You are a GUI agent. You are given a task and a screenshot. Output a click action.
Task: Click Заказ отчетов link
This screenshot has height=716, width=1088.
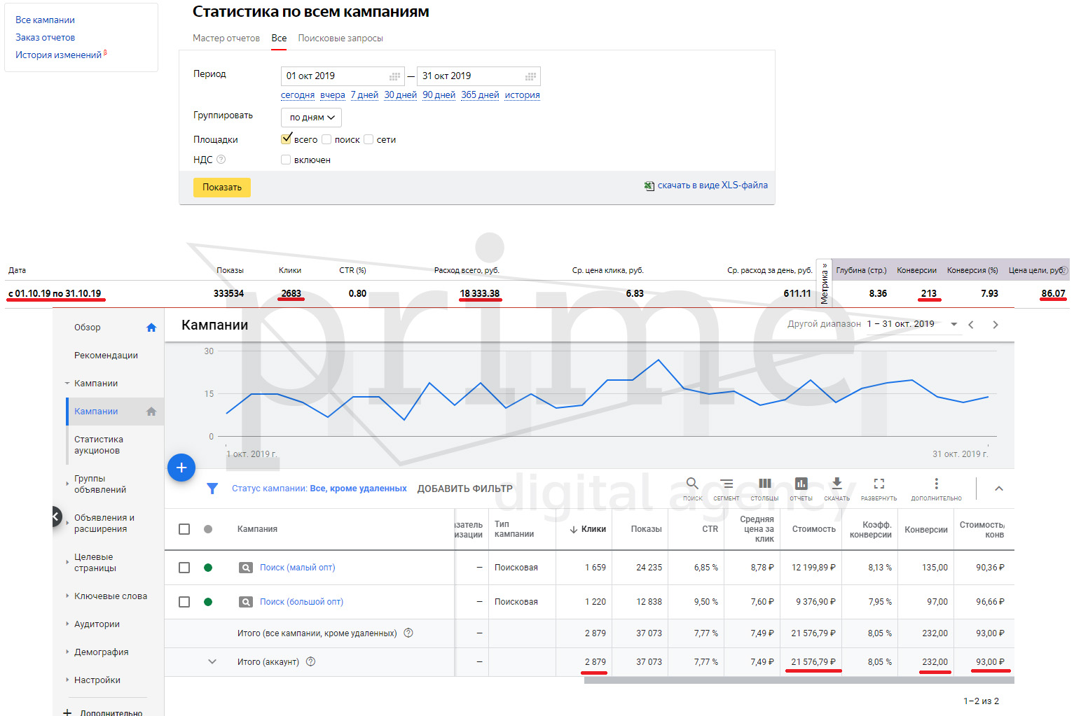pyautogui.click(x=45, y=38)
